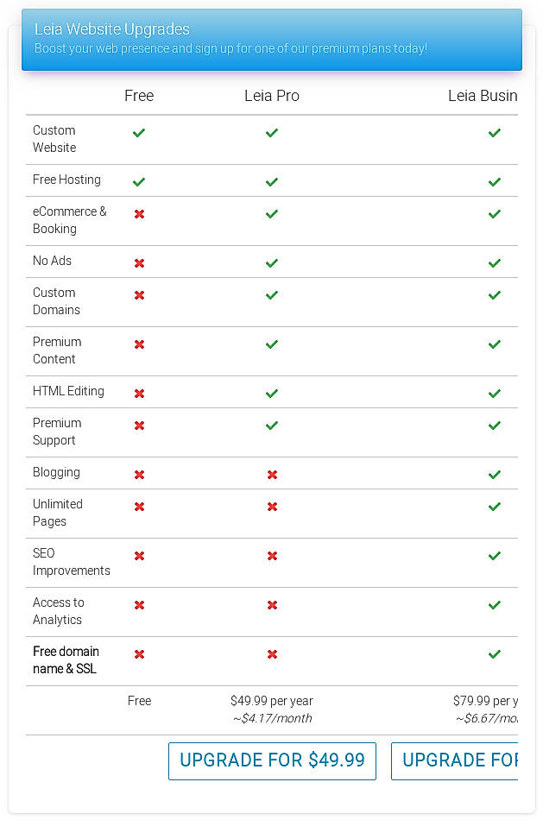Click the checkmark for Custom Domains under Leia Pro

272,294
